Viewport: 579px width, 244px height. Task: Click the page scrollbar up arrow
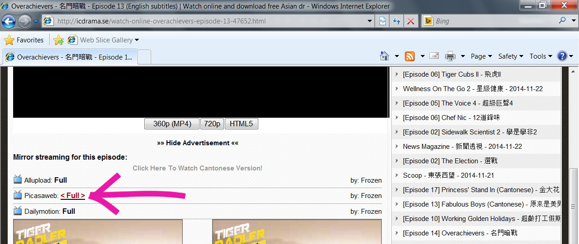574,71
